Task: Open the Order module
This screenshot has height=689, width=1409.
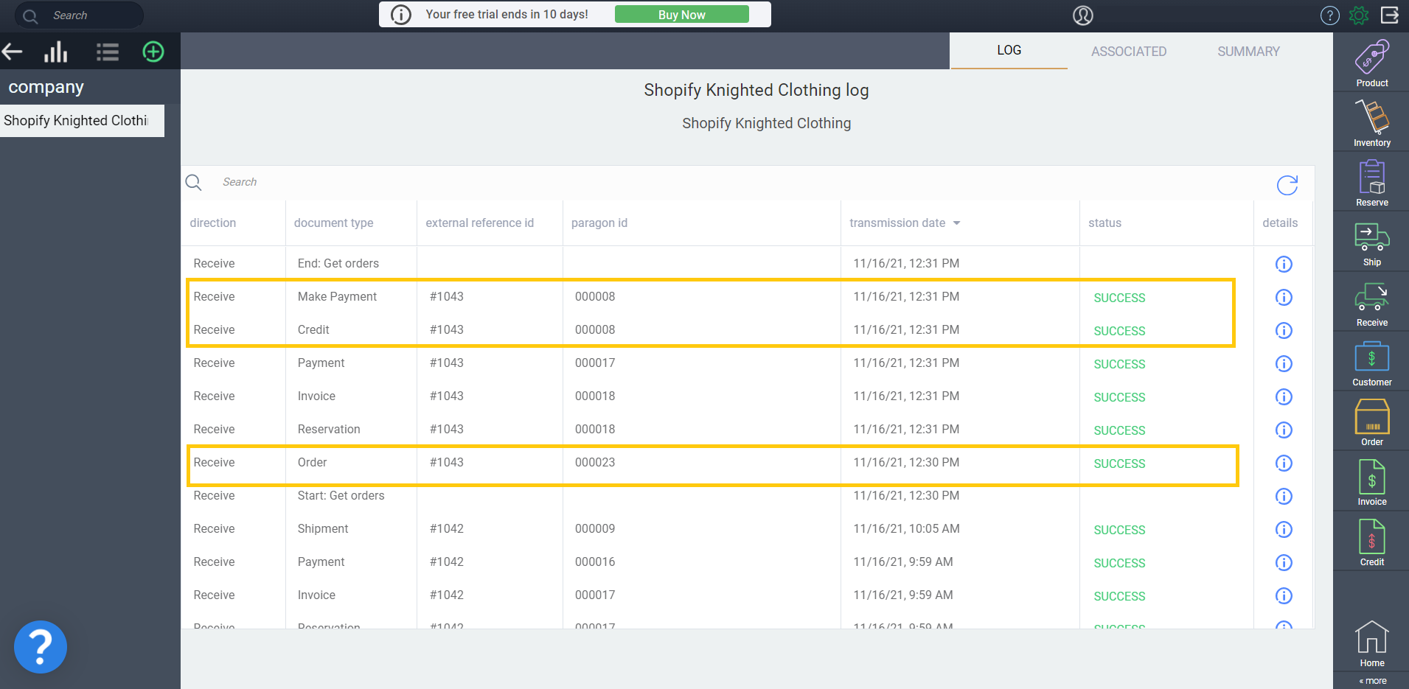Action: tap(1371, 422)
